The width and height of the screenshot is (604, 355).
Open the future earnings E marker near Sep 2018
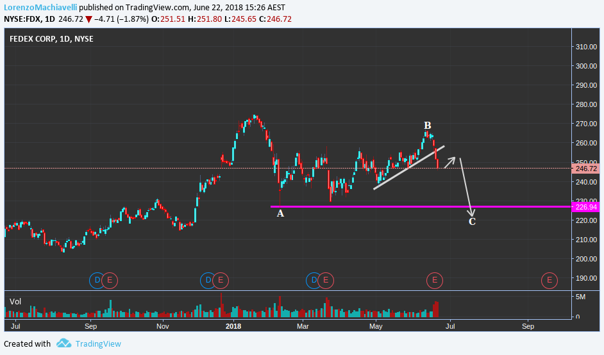click(549, 280)
